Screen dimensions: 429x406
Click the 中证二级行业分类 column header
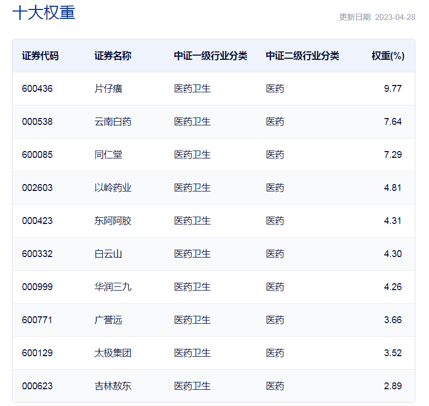click(x=302, y=56)
